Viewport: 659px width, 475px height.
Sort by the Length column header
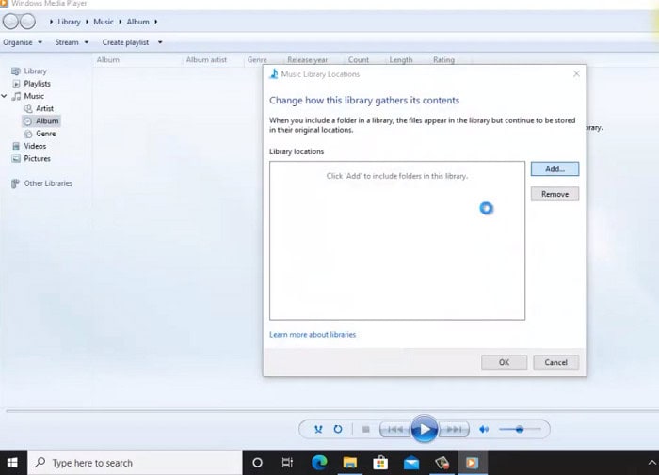(x=401, y=59)
